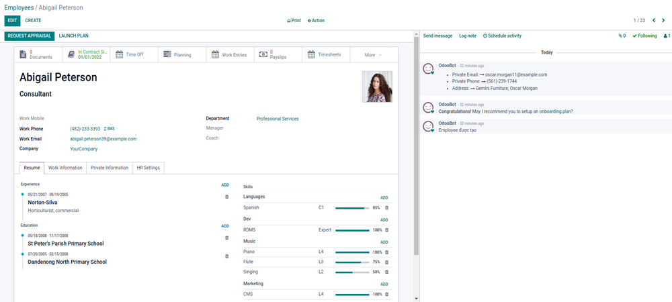Delete the CMS skill
Viewport: 672px width, 302px height.
386,295
